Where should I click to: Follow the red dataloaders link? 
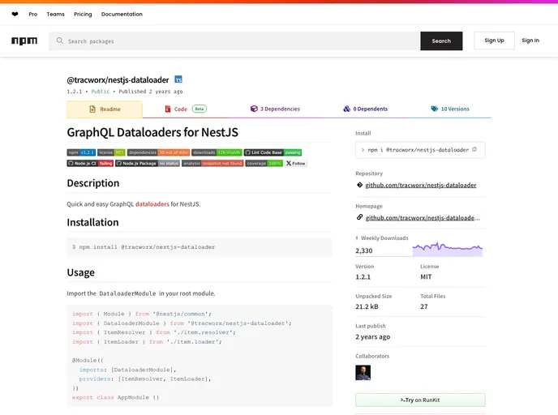click(x=152, y=204)
